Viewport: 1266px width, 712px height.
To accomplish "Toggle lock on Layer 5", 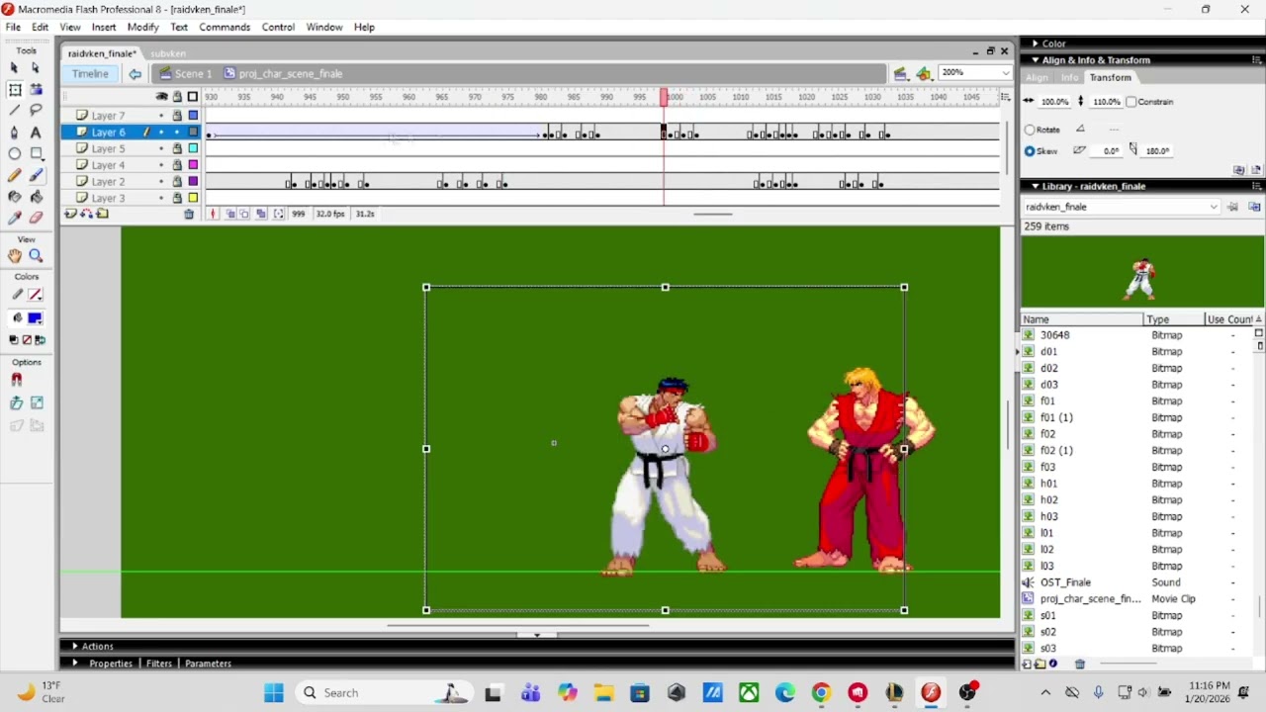I will (x=177, y=148).
